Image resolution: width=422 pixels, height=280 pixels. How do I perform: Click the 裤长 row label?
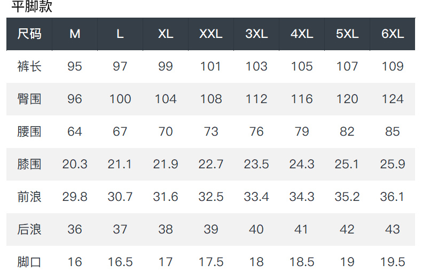(29, 66)
